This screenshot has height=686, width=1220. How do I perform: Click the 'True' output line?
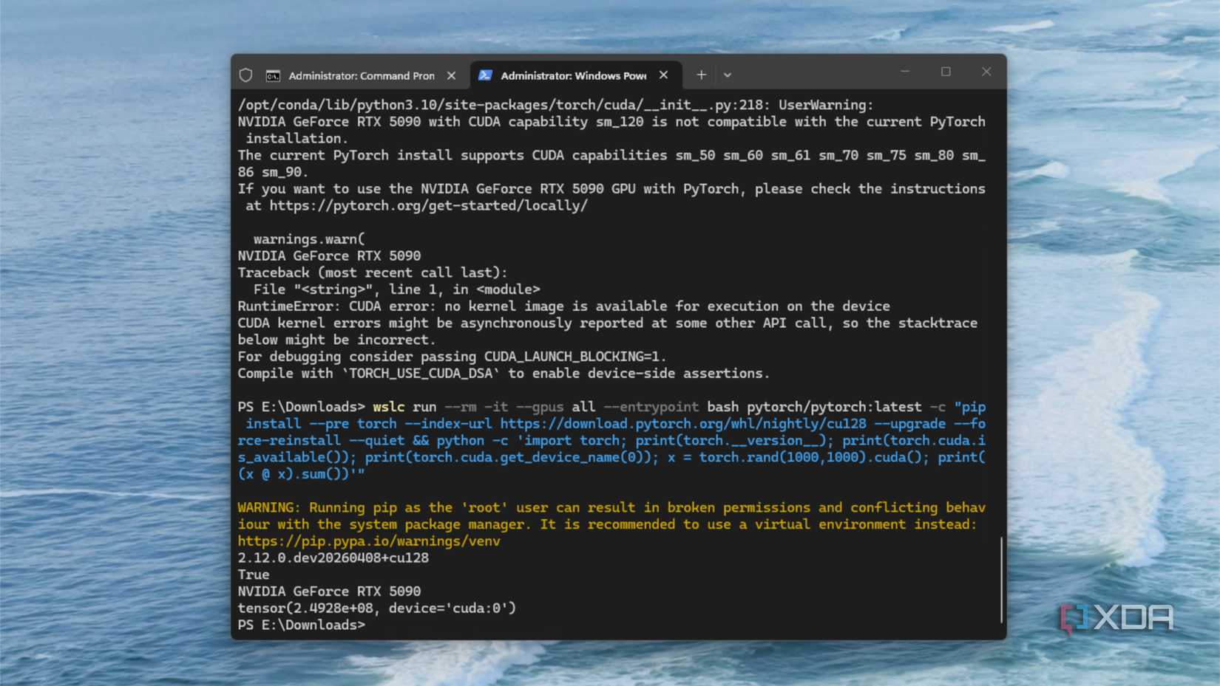tap(254, 574)
